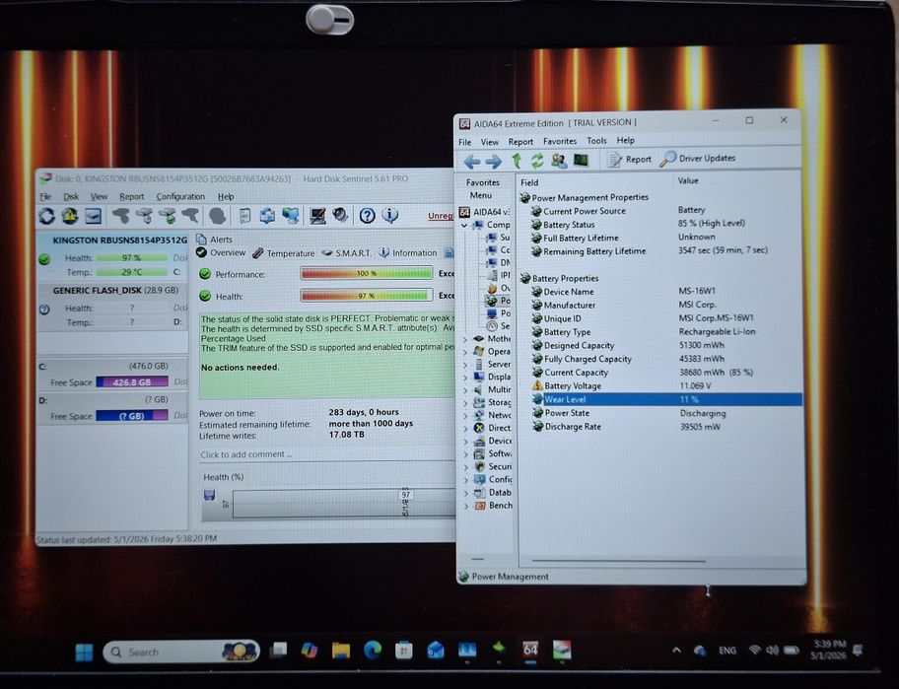Click blue question mark help icon in Sentinel

coord(368,216)
